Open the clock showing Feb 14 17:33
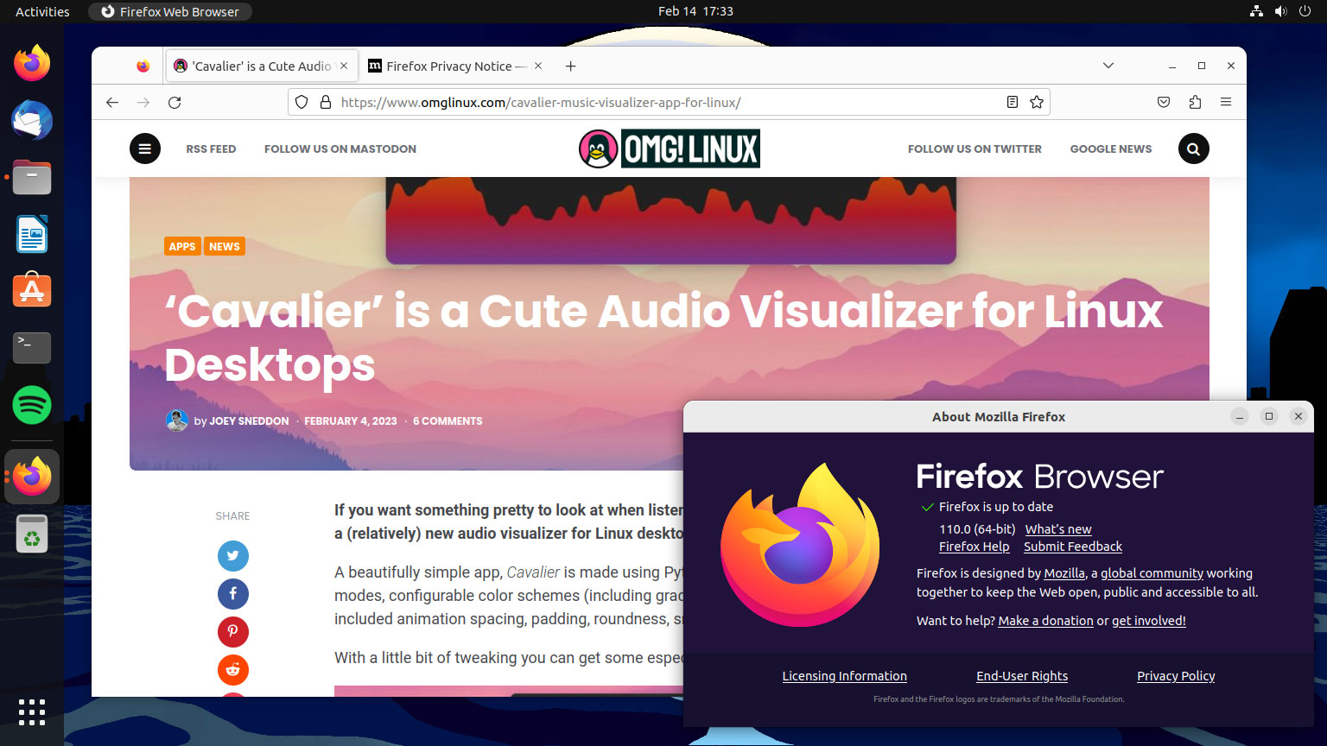Viewport: 1327px width, 746px height. [x=695, y=11]
